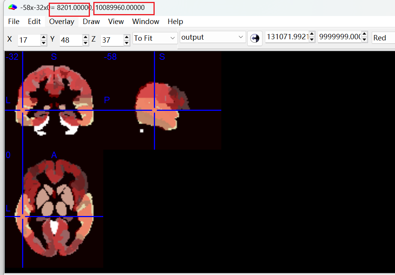395x275 pixels.
Task: Open the Draw menu
Action: [91, 22]
